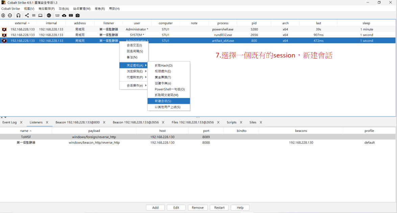Viewport: 397px width, 213px height.
Task: Select 新建会话(S) submenu item
Action: tap(169, 101)
